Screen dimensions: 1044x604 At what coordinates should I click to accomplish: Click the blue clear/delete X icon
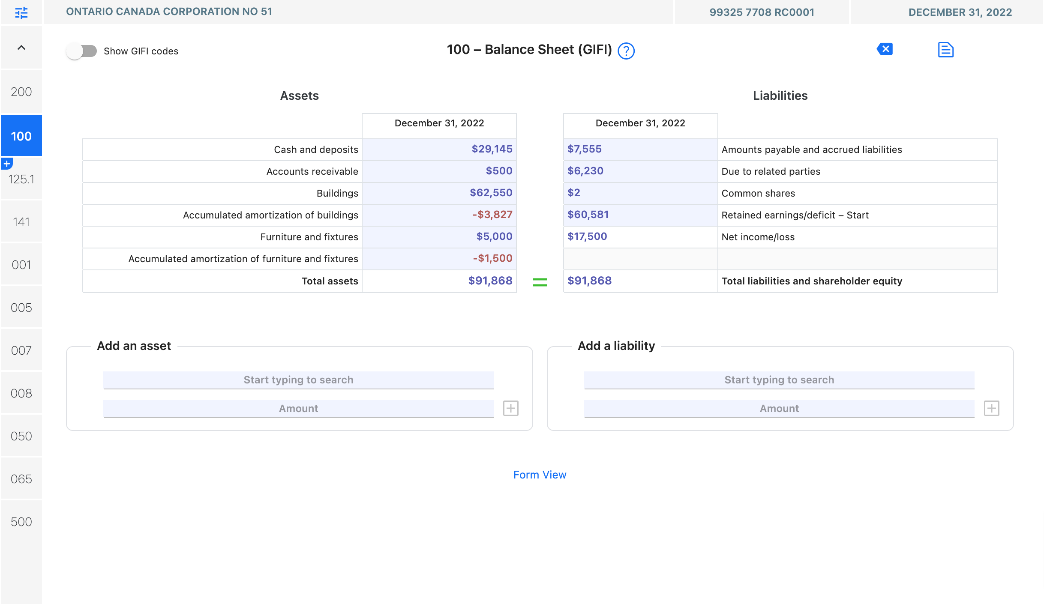pyautogui.click(x=885, y=49)
